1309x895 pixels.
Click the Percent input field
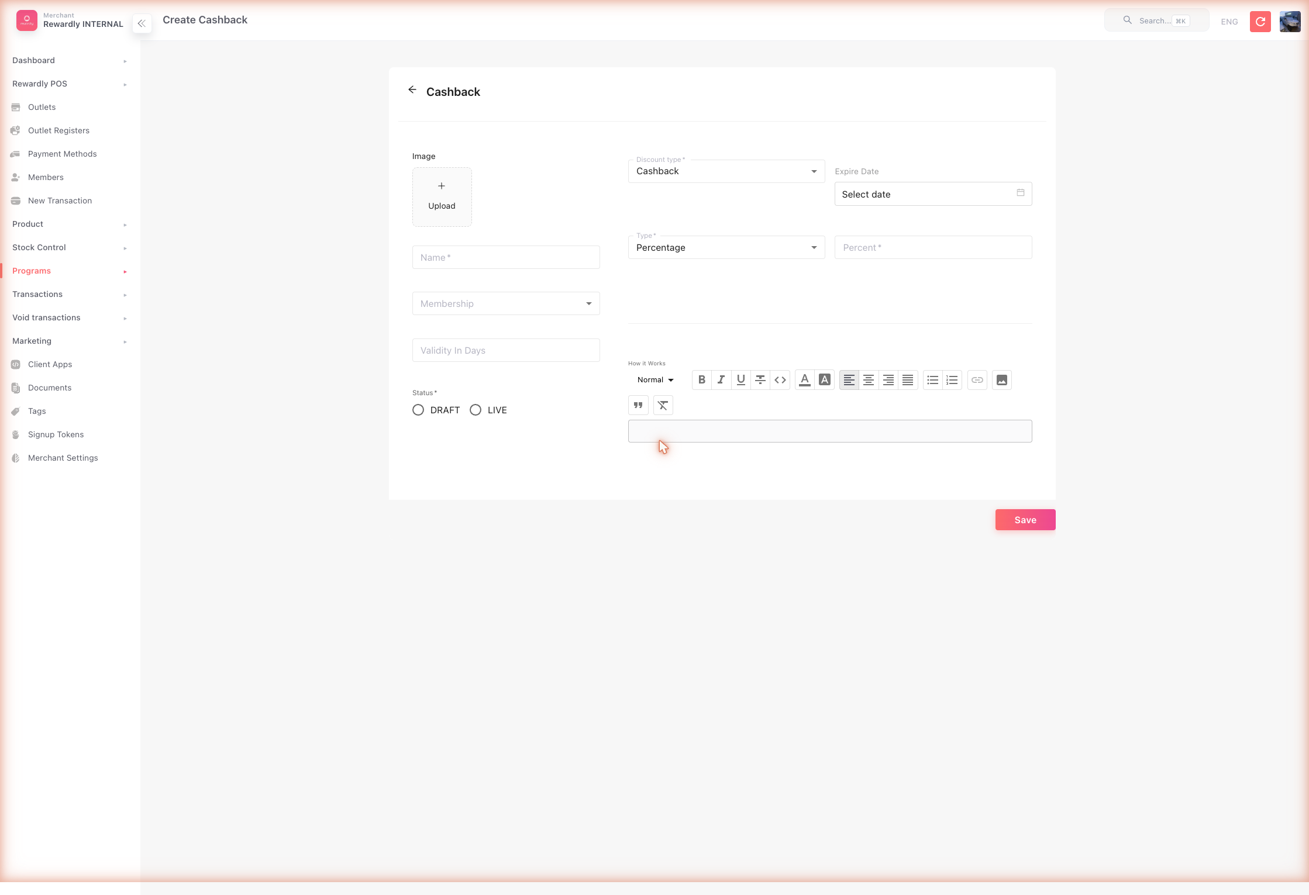pos(933,248)
